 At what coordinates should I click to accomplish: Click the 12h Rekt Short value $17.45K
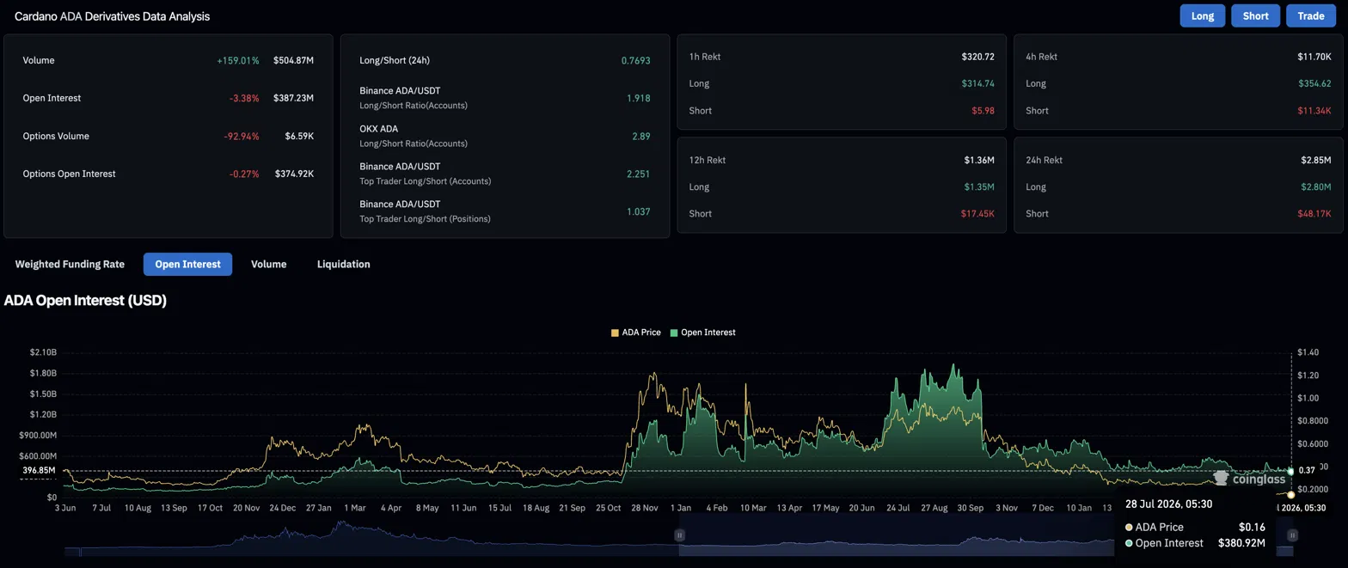tap(977, 213)
